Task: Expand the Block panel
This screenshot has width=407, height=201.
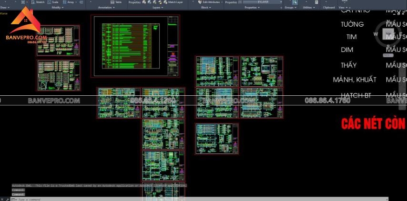Action: tap(206, 8)
